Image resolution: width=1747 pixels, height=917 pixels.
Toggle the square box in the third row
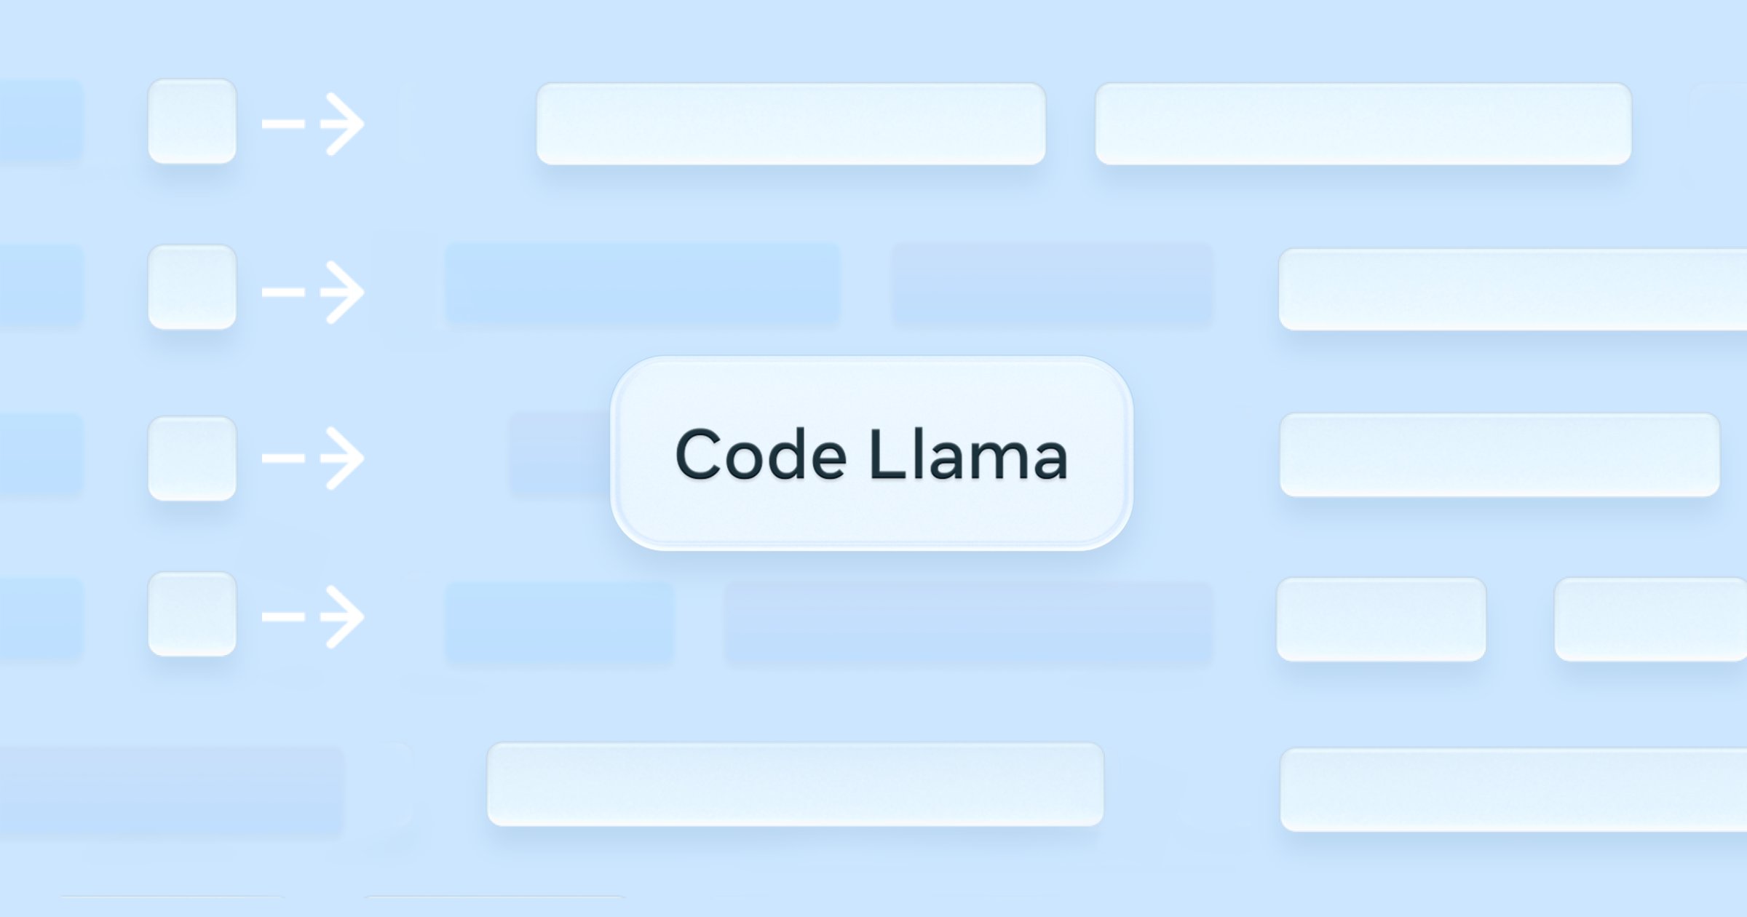point(192,458)
